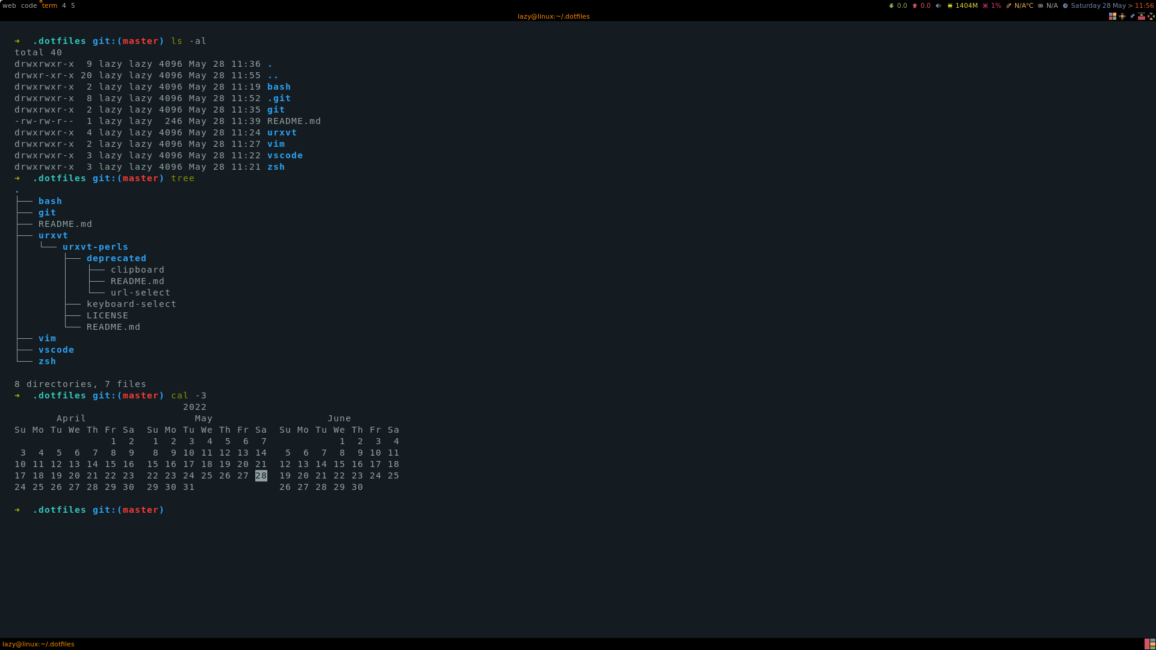Click the deprecated folder in tree output
This screenshot has width=1156, height=650.
click(116, 258)
